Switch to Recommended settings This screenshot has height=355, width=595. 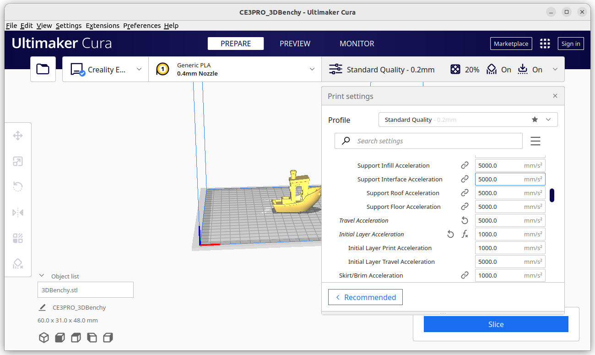click(365, 297)
